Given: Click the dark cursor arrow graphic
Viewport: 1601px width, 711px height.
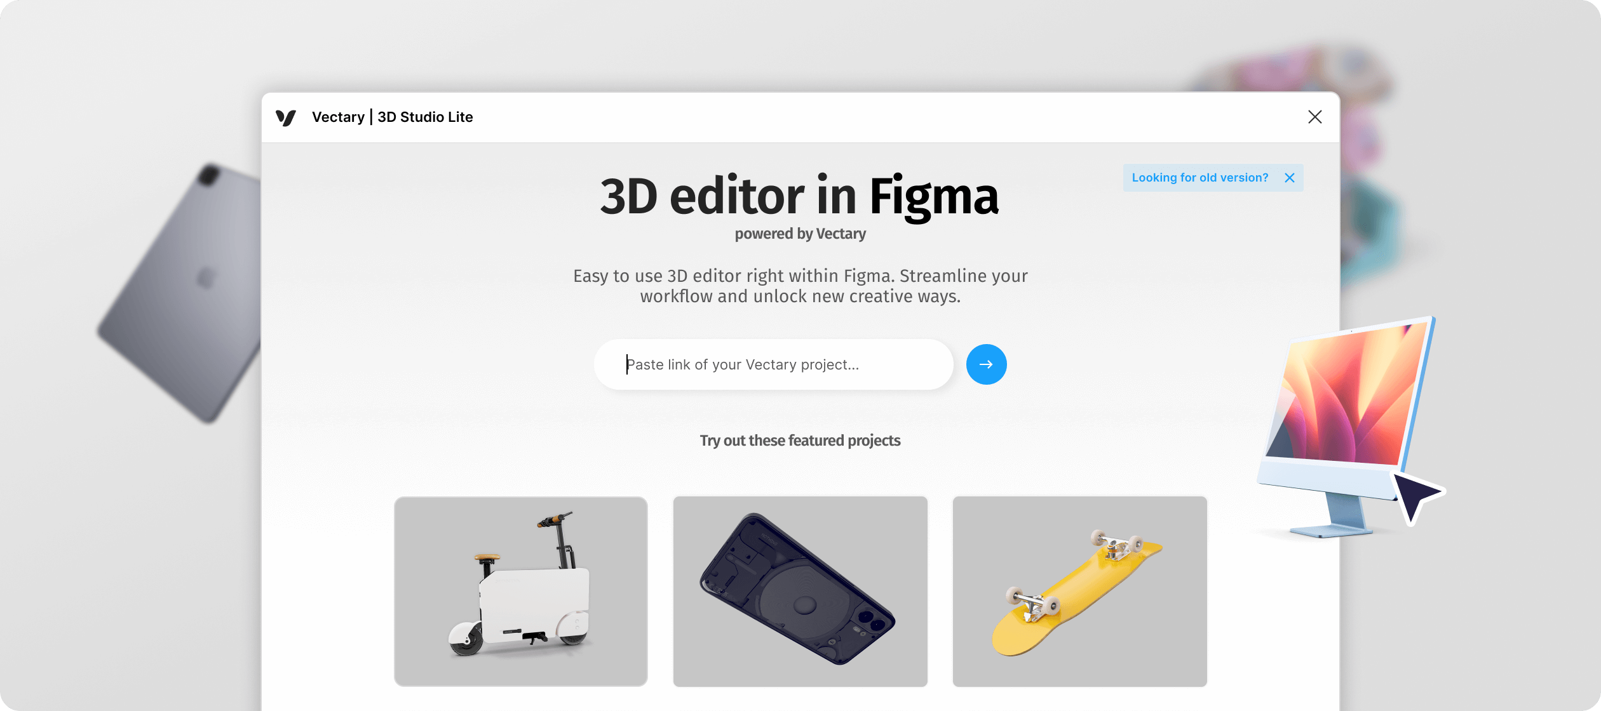Looking at the screenshot, I should pyautogui.click(x=1417, y=497).
